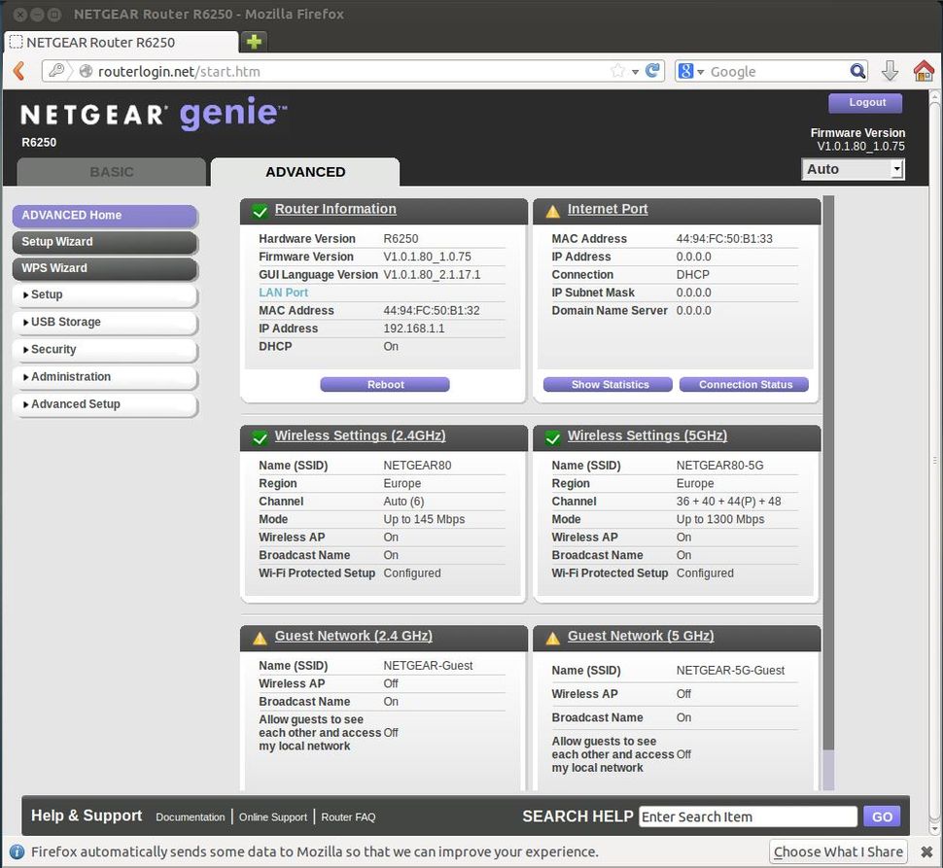Expand the Security menu section
Image resolution: width=943 pixels, height=868 pixels.
pyautogui.click(x=105, y=349)
